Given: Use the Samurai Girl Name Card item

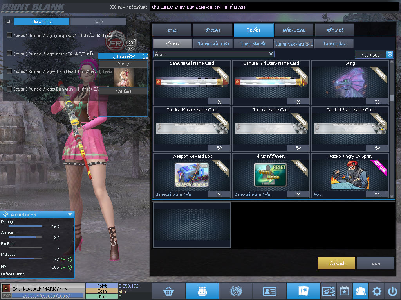Looking at the screenshot, I should point(219,102).
